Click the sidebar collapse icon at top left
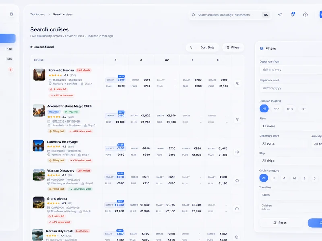 (12, 14)
